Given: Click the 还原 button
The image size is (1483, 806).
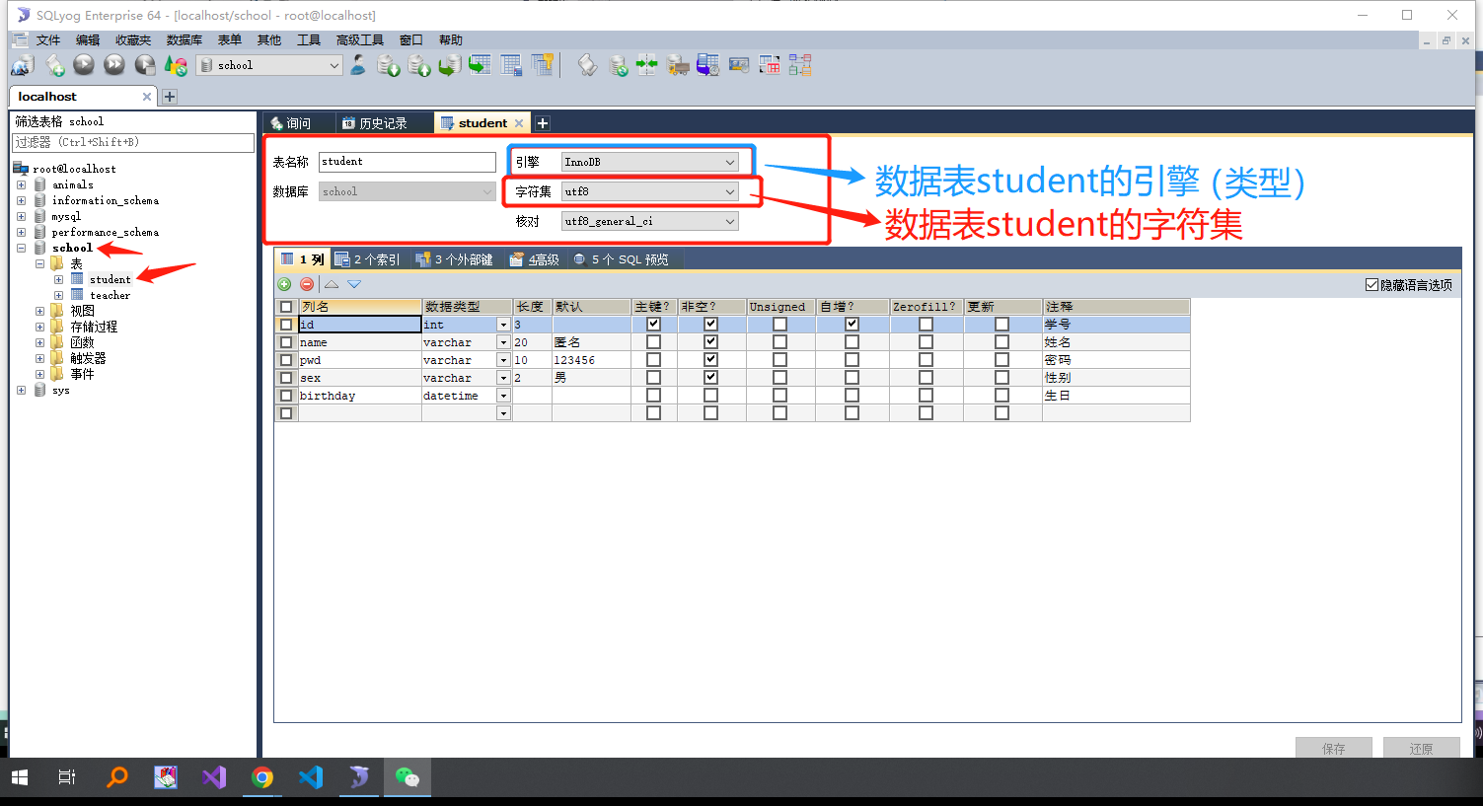Looking at the screenshot, I should point(1422,749).
